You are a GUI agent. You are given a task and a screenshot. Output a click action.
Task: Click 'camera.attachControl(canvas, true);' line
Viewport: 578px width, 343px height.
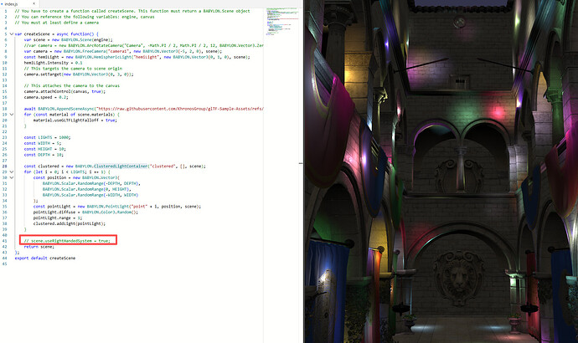(x=65, y=92)
